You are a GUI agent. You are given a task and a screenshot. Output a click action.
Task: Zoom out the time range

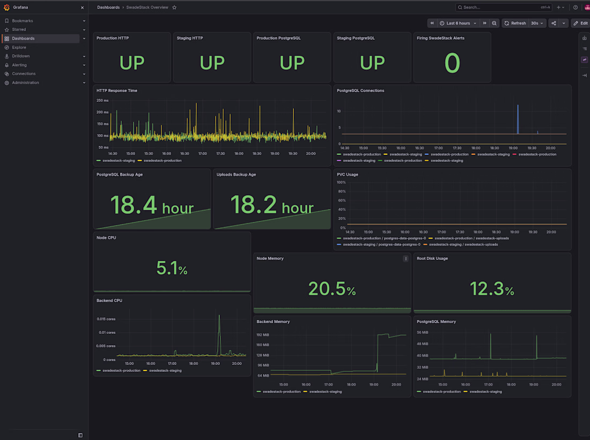[494, 24]
